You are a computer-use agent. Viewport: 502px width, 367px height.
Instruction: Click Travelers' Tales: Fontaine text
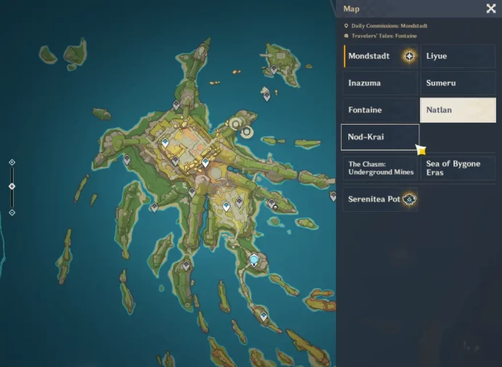384,36
